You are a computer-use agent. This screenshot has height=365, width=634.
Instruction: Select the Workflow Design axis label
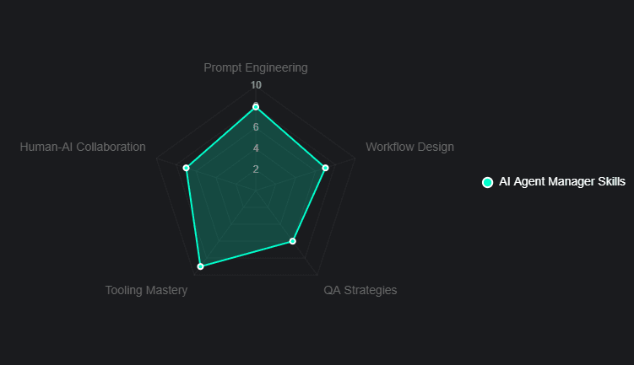[x=409, y=147]
